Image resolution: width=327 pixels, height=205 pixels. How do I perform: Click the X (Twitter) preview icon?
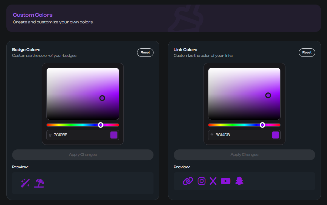213,181
